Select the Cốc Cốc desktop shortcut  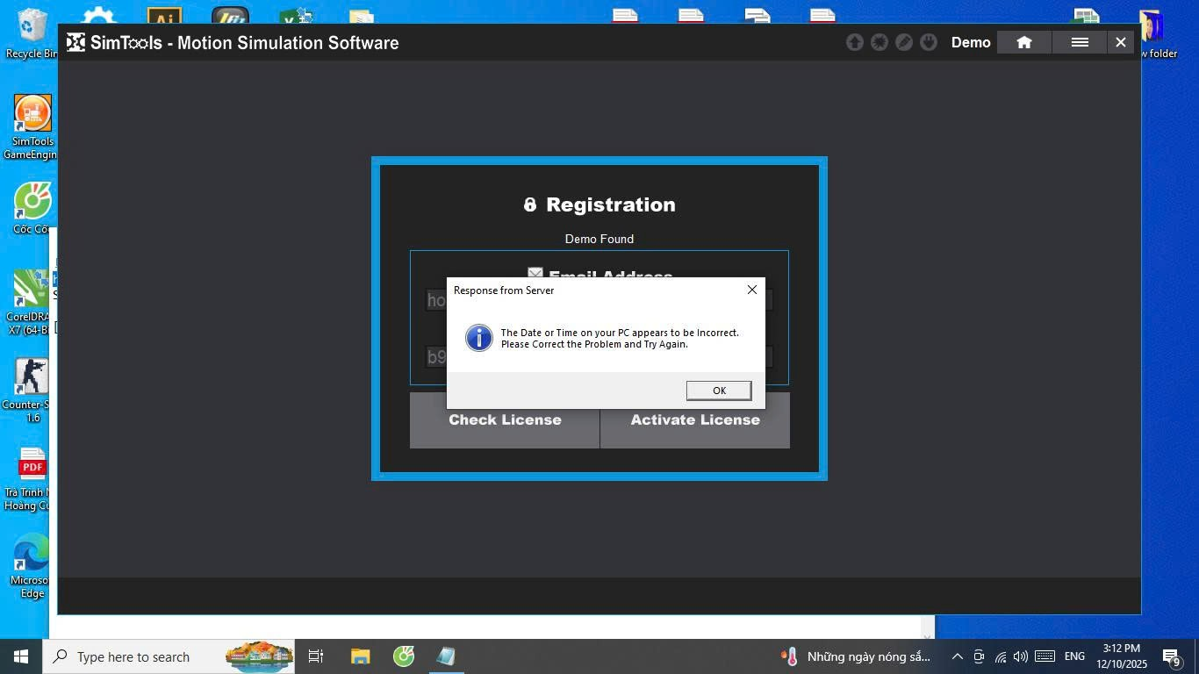(32, 209)
